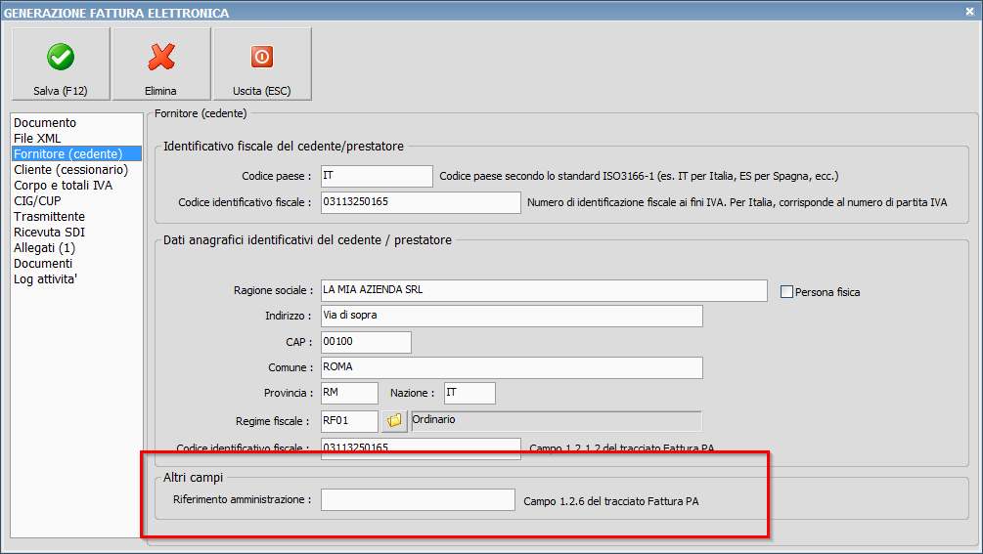Click the Indirizzo field with Via di sopra

[512, 317]
